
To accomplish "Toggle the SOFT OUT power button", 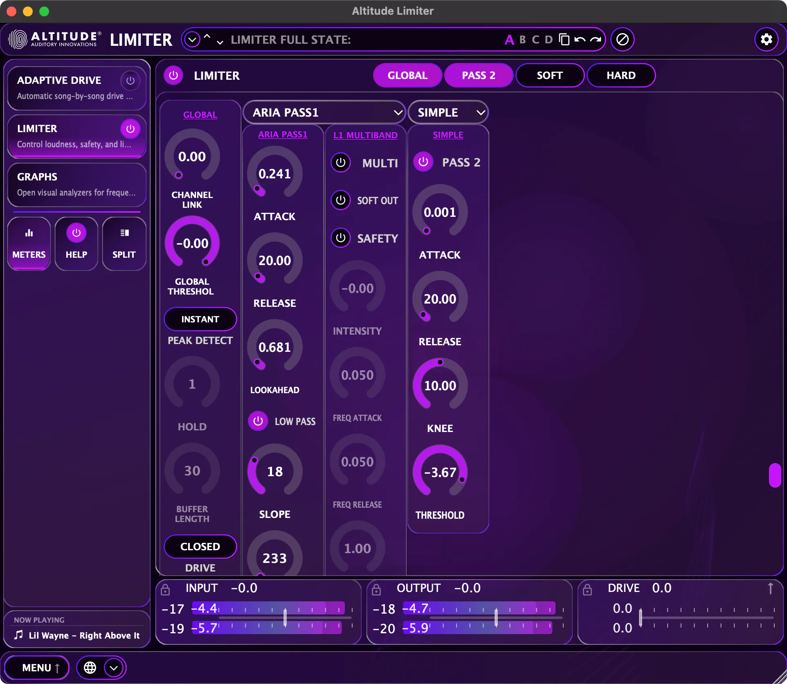I will [x=340, y=200].
